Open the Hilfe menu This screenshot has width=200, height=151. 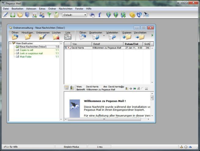(x=89, y=9)
